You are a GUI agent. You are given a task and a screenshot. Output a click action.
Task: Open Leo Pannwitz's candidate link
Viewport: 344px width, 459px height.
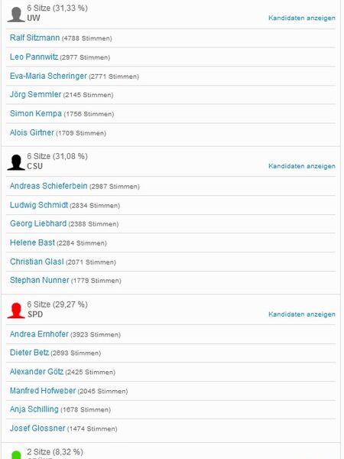pyautogui.click(x=34, y=57)
